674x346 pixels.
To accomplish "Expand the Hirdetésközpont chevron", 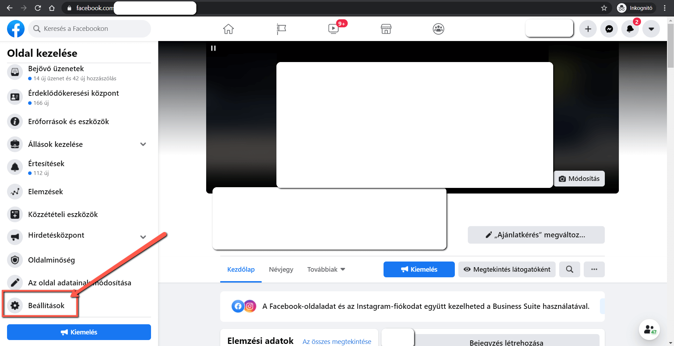I will point(143,237).
